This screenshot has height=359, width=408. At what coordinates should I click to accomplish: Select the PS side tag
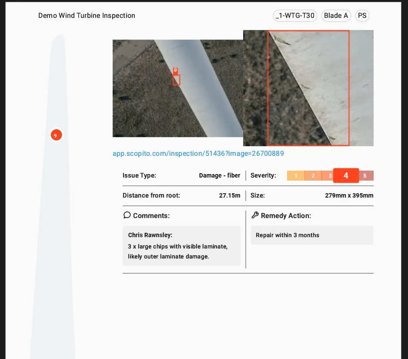pos(362,16)
